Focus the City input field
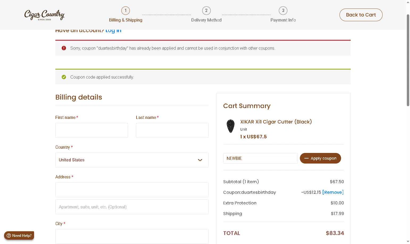Screen dimensions: 410x244 tap(132, 237)
